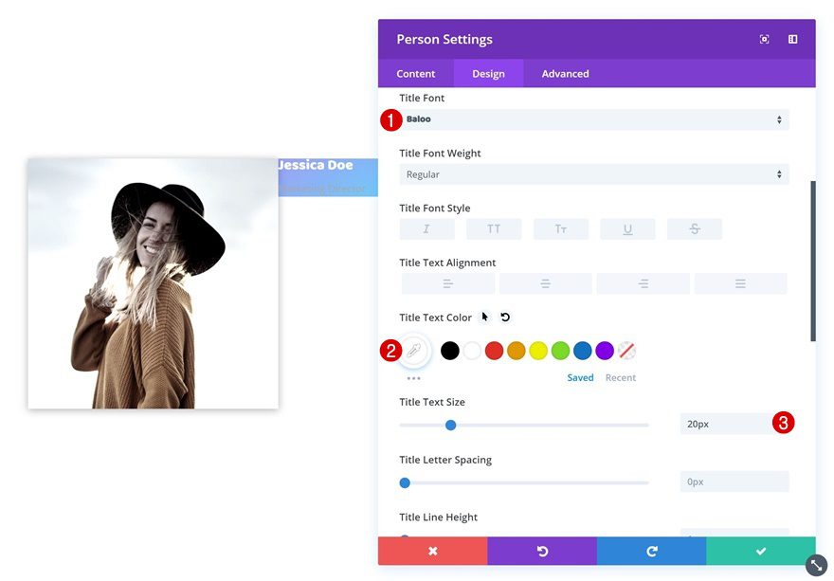Switch to the Content tab
The image size is (834, 581).
tap(415, 73)
